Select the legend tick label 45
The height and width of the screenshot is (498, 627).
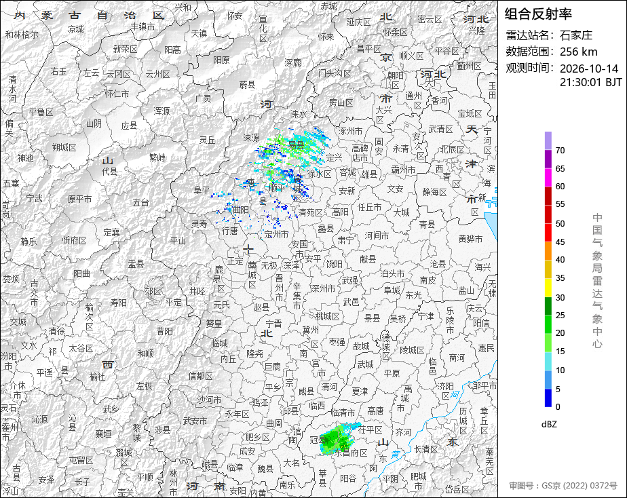point(560,242)
